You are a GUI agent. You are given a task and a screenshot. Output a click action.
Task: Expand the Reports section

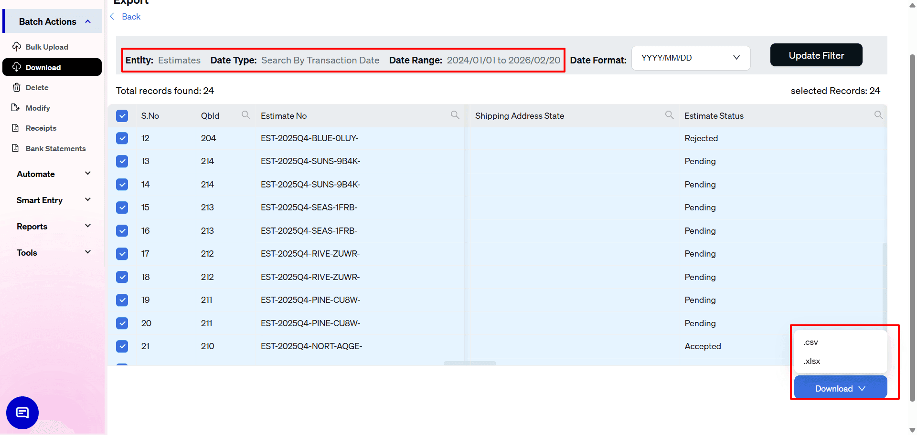coord(53,226)
